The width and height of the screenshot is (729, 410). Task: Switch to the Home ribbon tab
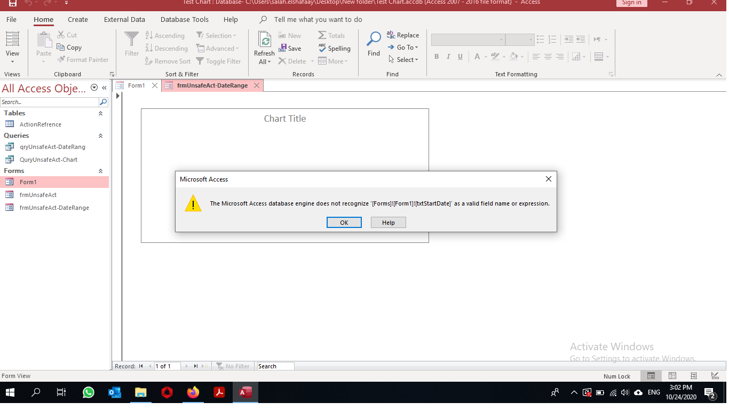coord(43,19)
